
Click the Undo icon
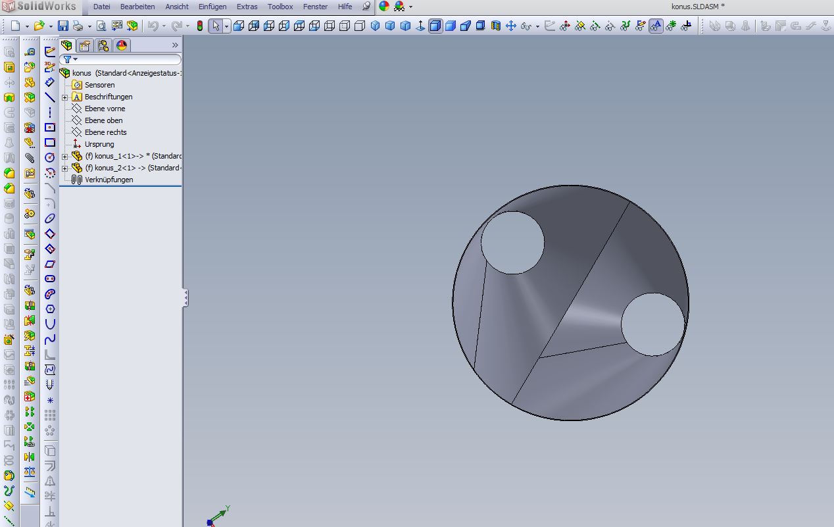(153, 26)
